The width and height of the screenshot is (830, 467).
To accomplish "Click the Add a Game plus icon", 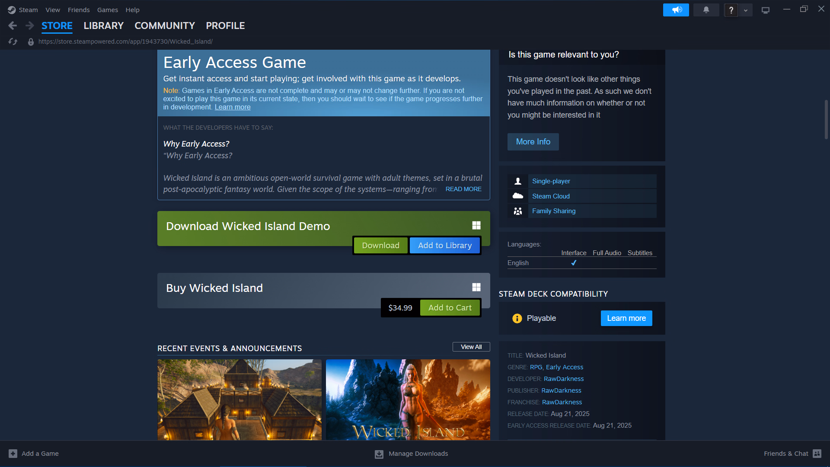I will tap(13, 454).
